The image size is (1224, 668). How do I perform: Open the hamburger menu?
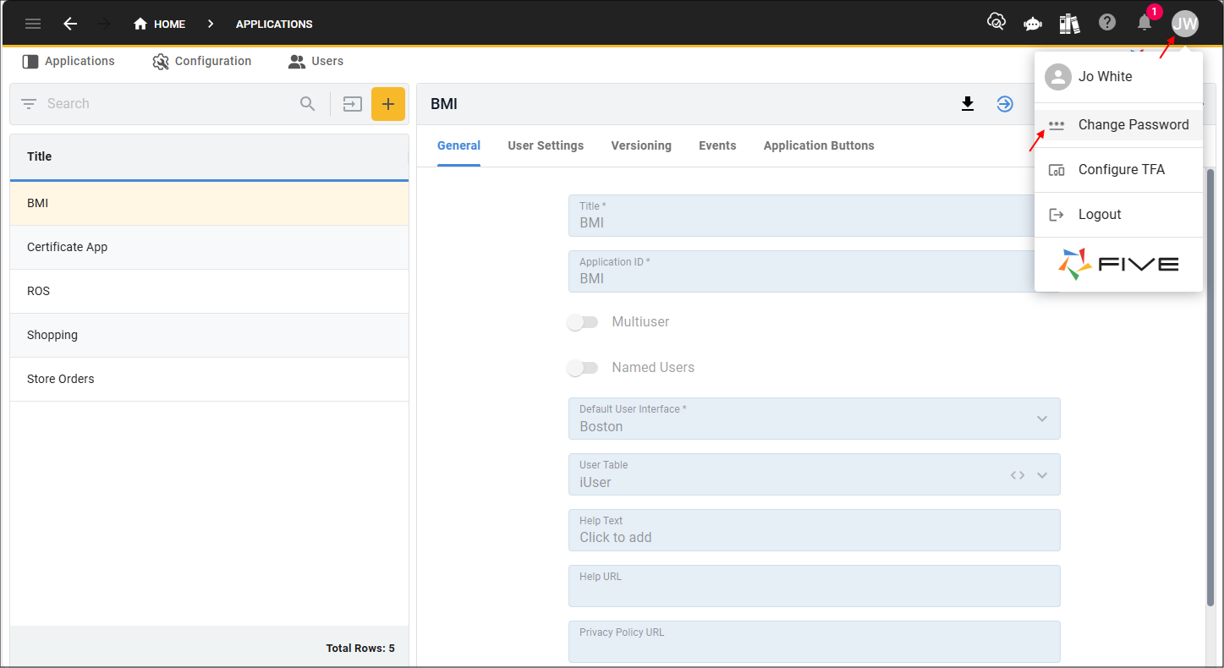(x=33, y=24)
